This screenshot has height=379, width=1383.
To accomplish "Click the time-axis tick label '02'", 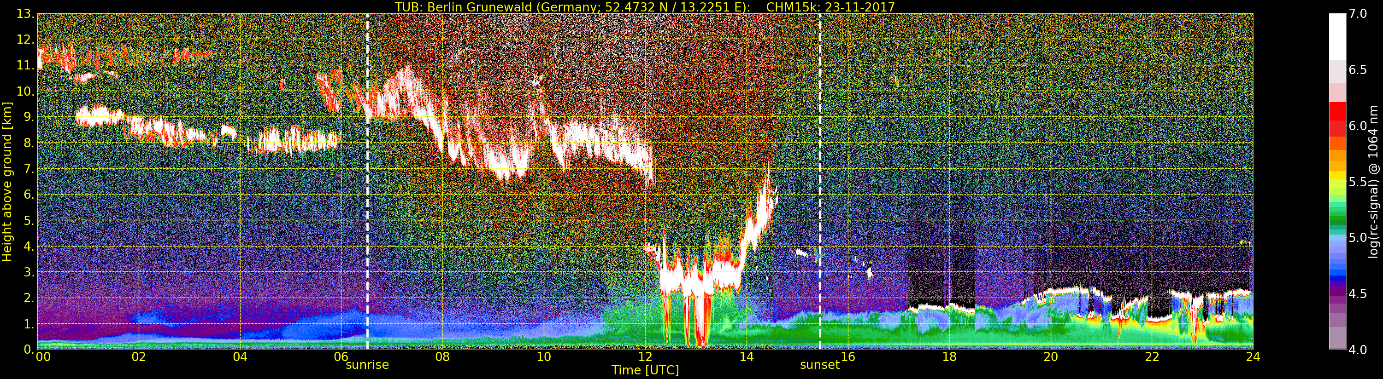I will tap(139, 356).
